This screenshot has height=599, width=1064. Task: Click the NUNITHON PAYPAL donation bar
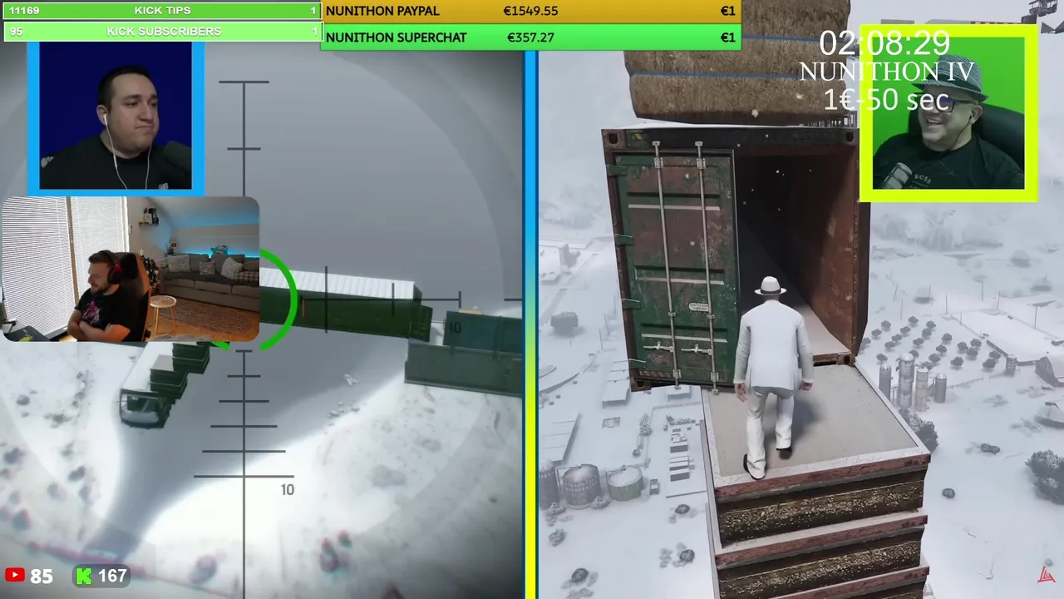[x=530, y=11]
